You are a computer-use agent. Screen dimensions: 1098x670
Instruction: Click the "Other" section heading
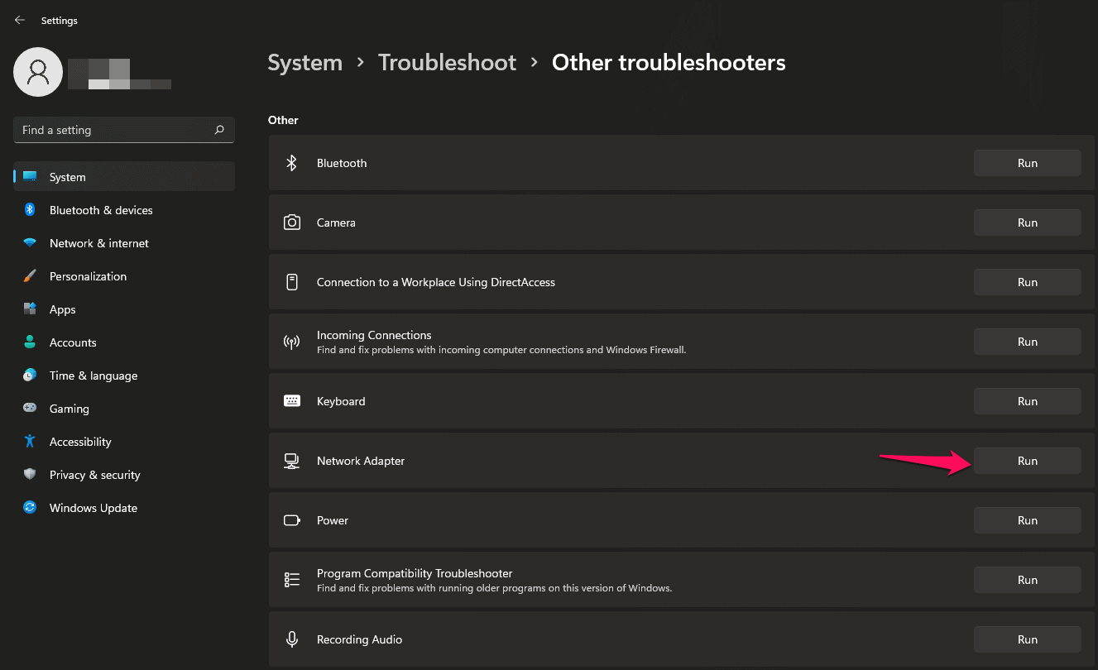click(x=283, y=120)
